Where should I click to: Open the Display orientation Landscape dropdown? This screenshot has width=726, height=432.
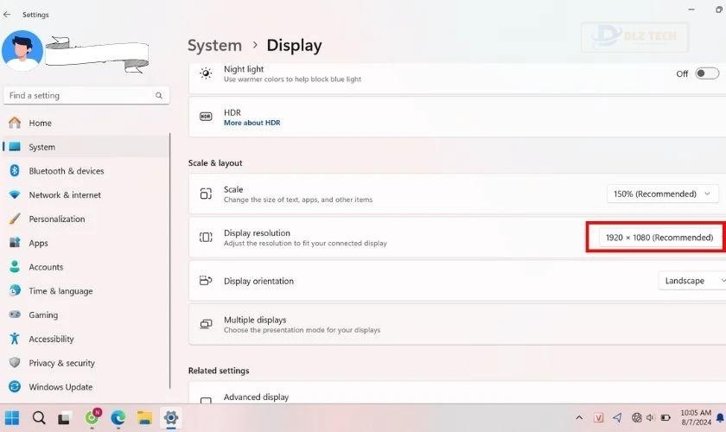tap(692, 281)
